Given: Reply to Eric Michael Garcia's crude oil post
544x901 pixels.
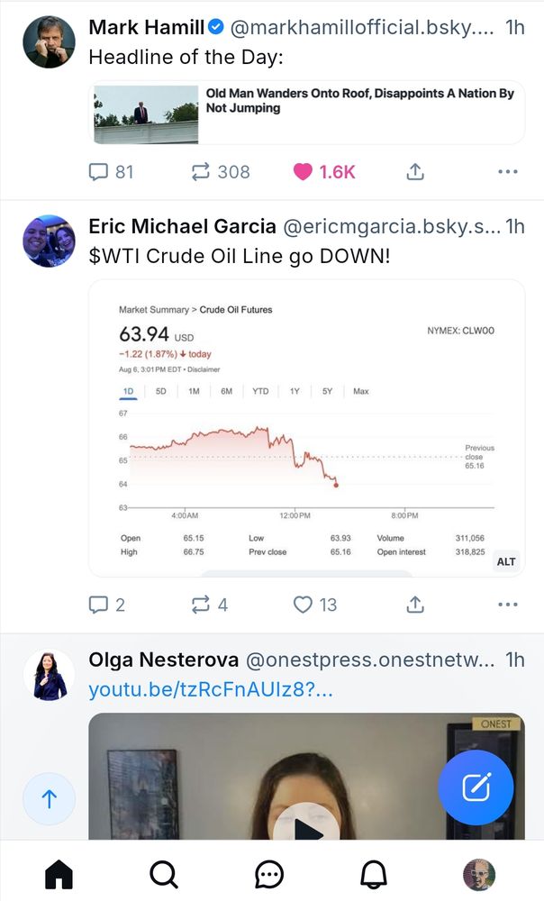Looking at the screenshot, I should pos(107,605).
